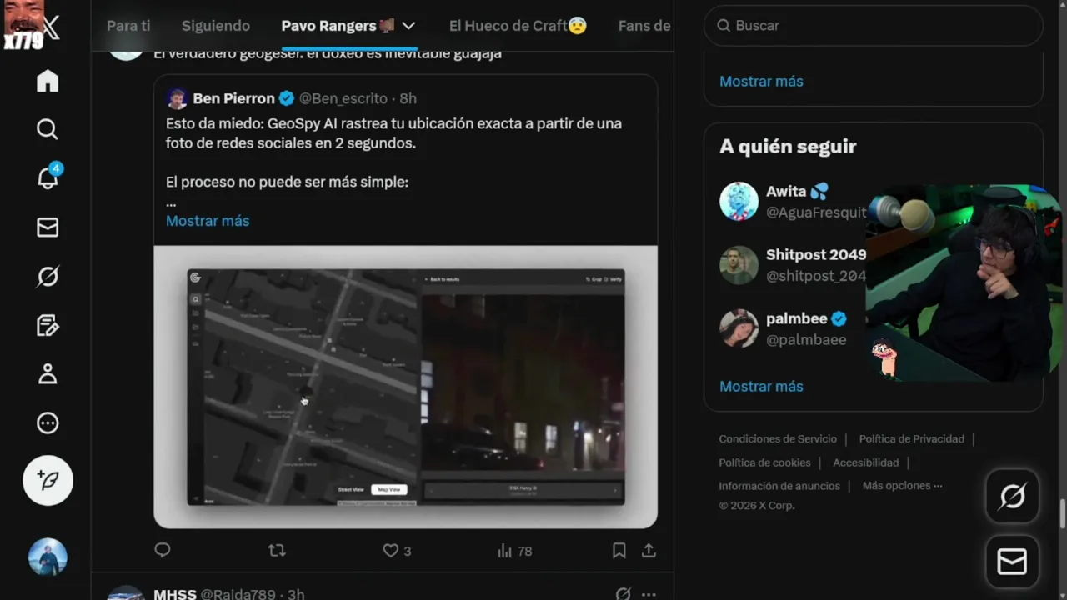Open Ben Pierron profile name
1067x600 pixels.
click(x=233, y=98)
